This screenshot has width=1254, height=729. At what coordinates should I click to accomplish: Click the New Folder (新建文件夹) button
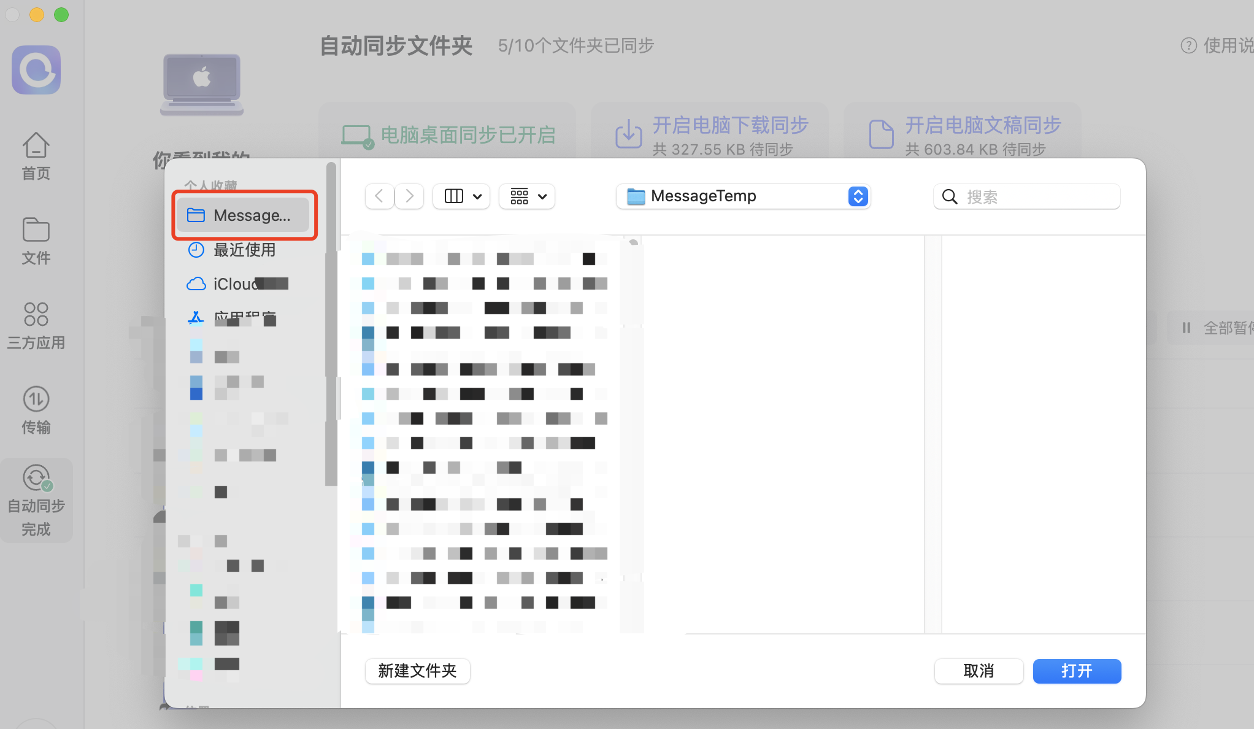[417, 671]
